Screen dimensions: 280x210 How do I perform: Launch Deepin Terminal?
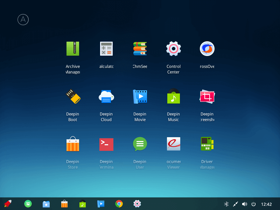pos(106,144)
